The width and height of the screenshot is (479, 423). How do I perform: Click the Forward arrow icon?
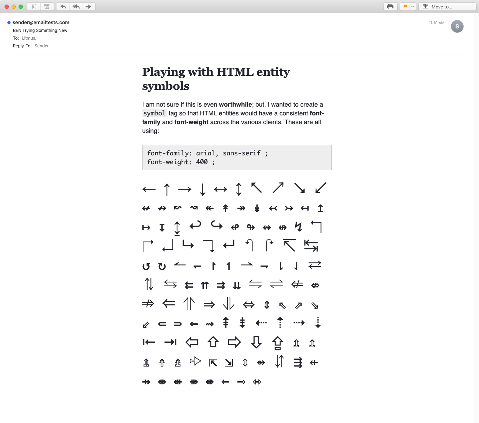point(88,7)
